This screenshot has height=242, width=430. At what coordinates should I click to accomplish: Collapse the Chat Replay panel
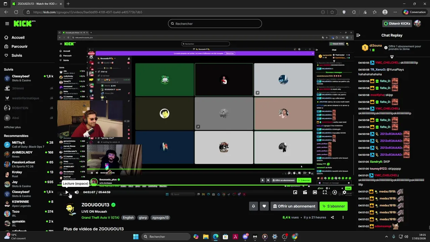pos(358,35)
